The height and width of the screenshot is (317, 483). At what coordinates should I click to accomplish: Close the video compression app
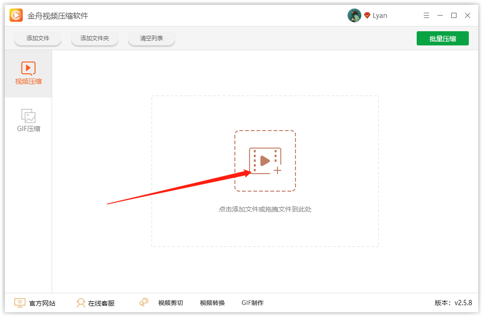[467, 16]
